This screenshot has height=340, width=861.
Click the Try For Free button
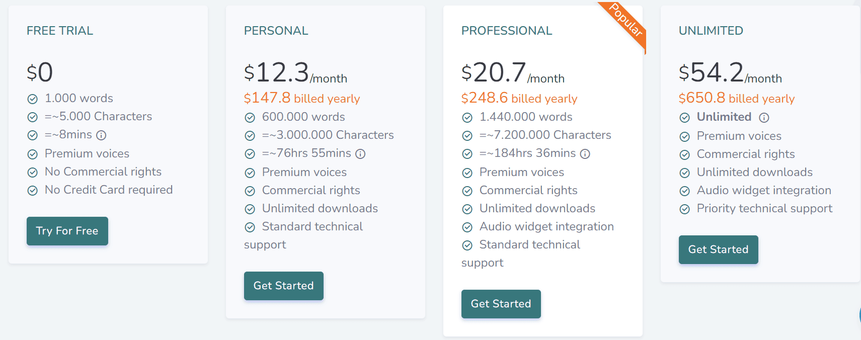point(67,231)
